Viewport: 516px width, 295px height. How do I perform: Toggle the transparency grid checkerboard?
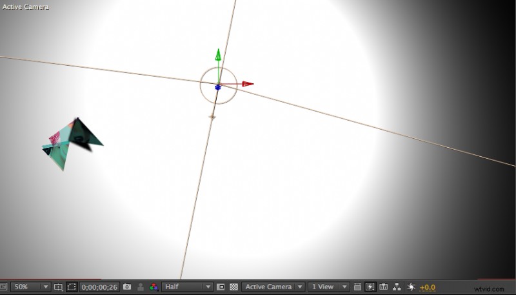(x=234, y=287)
